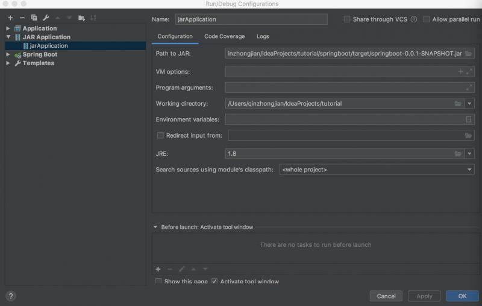The image size is (482, 306).
Task: Click the Cancel button
Action: coord(386,296)
